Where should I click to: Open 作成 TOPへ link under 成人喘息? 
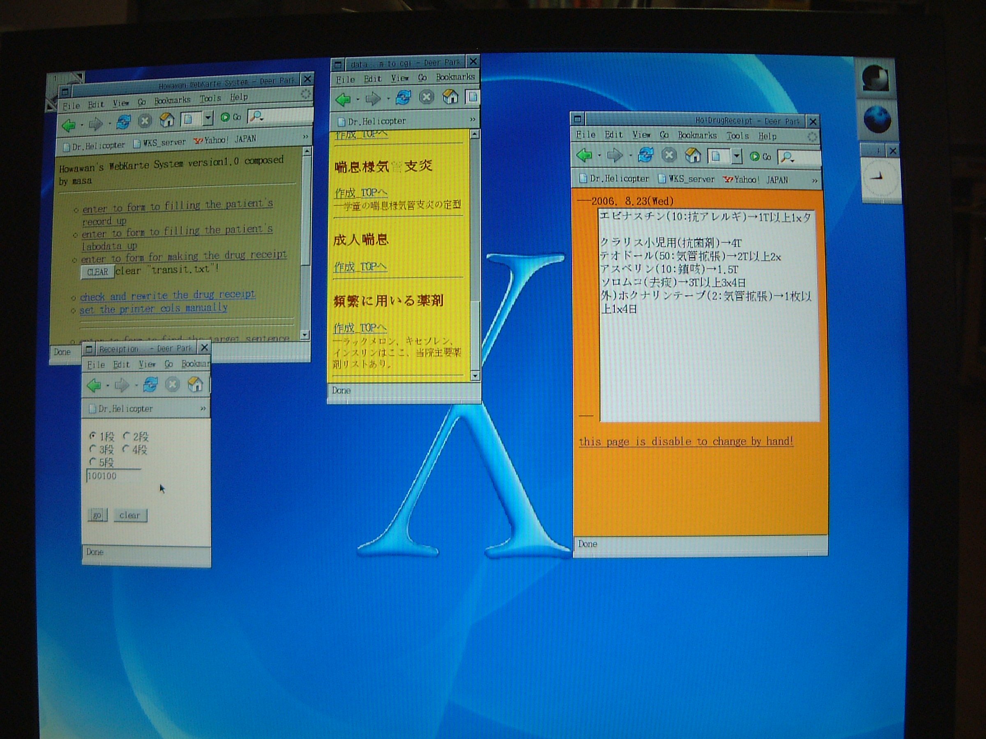click(360, 266)
